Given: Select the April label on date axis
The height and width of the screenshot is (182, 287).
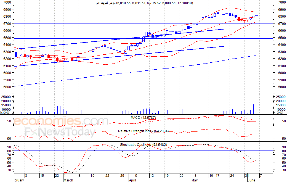Looking at the screenshot, I should tap(132, 180).
